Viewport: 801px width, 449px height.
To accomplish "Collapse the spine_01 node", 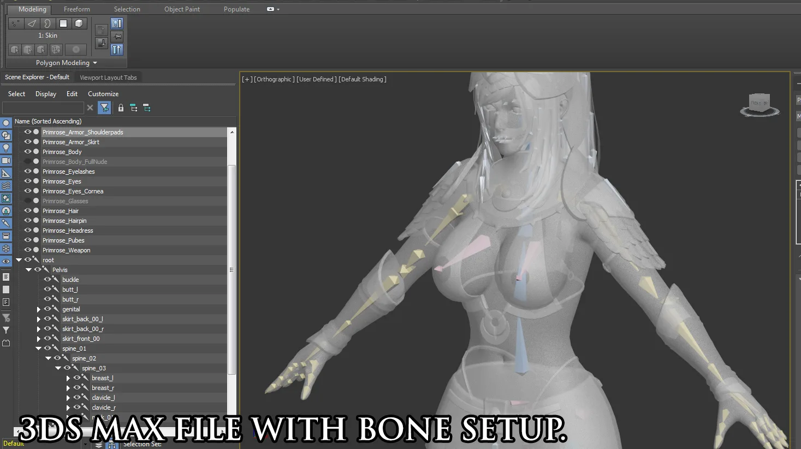I will click(x=38, y=348).
